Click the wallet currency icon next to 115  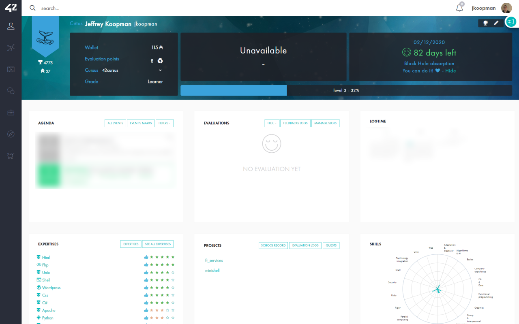(161, 47)
